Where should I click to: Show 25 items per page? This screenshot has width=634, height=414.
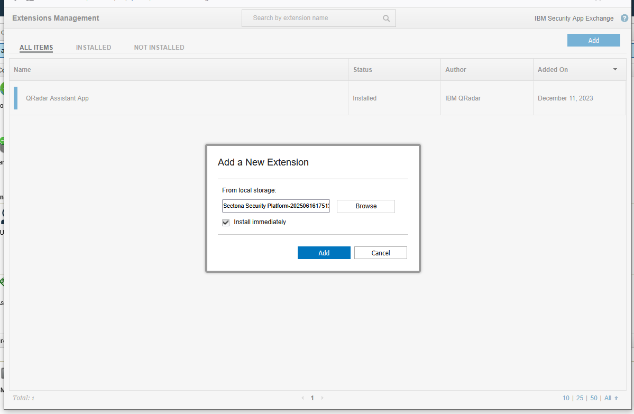580,398
